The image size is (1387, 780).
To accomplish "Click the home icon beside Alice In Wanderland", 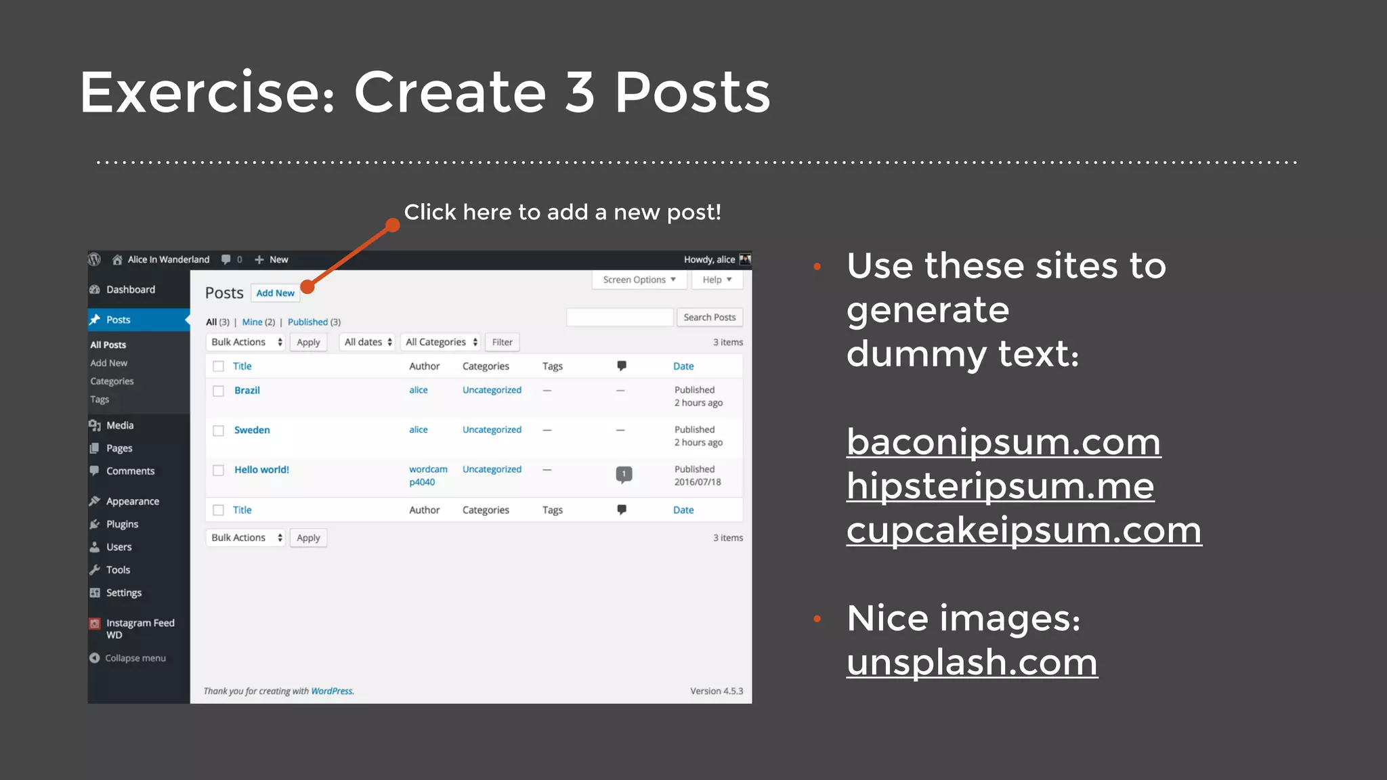I will (117, 259).
